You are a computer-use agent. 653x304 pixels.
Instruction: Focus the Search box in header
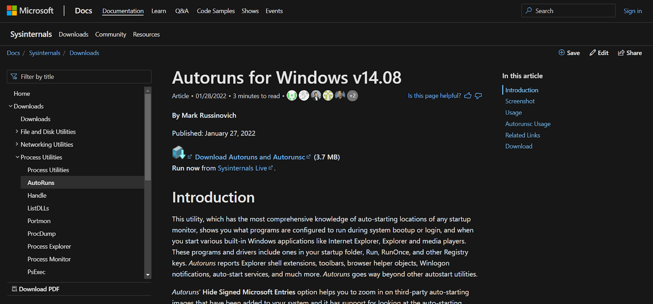[568, 11]
